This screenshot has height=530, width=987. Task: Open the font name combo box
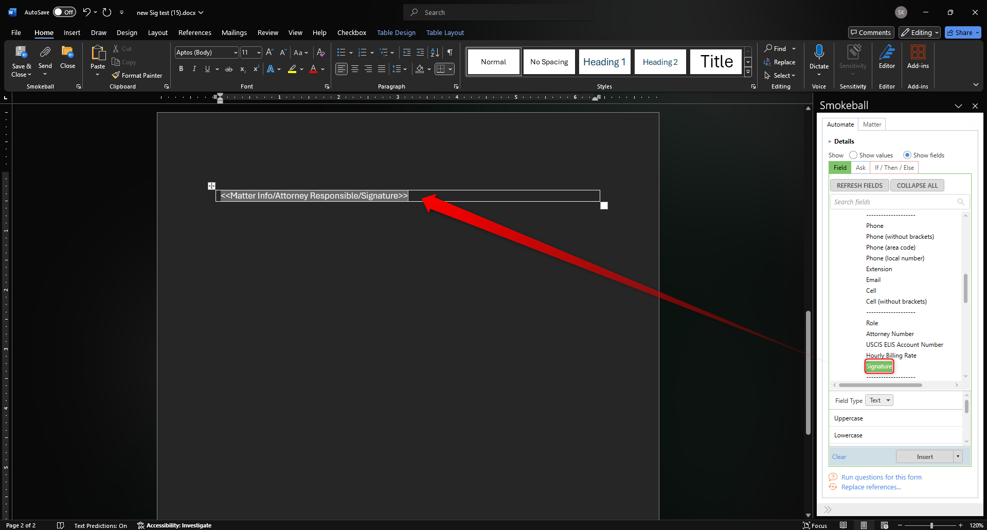point(206,52)
